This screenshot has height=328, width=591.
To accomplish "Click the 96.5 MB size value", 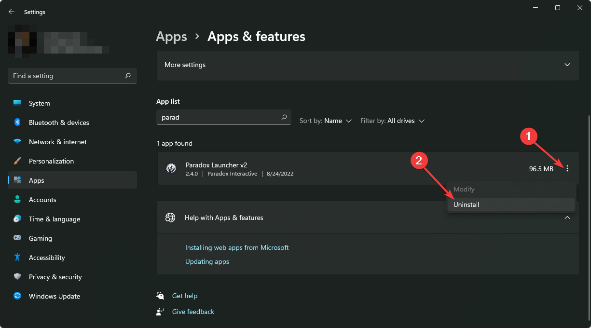I will (x=541, y=169).
